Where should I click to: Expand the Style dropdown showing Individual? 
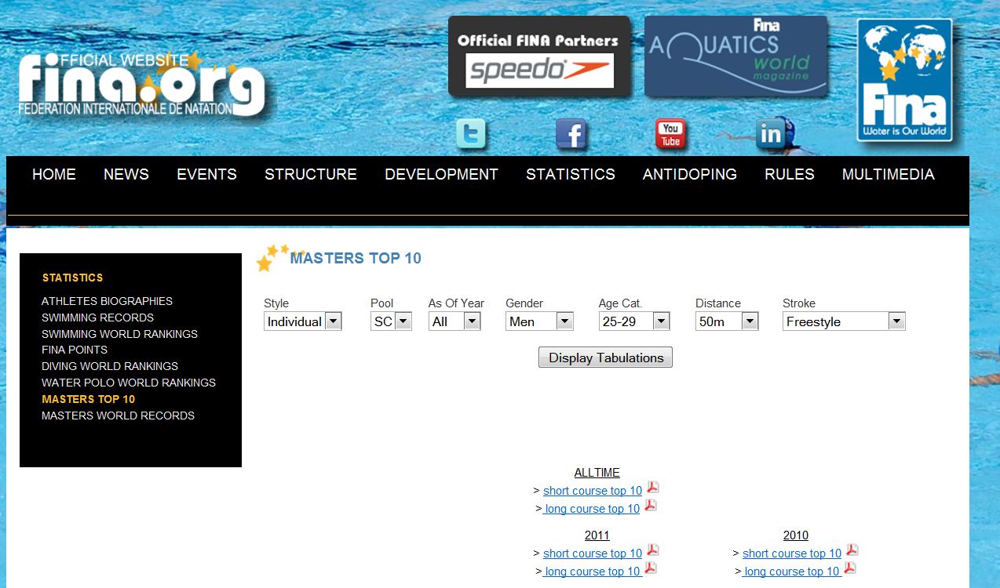pyautogui.click(x=302, y=321)
